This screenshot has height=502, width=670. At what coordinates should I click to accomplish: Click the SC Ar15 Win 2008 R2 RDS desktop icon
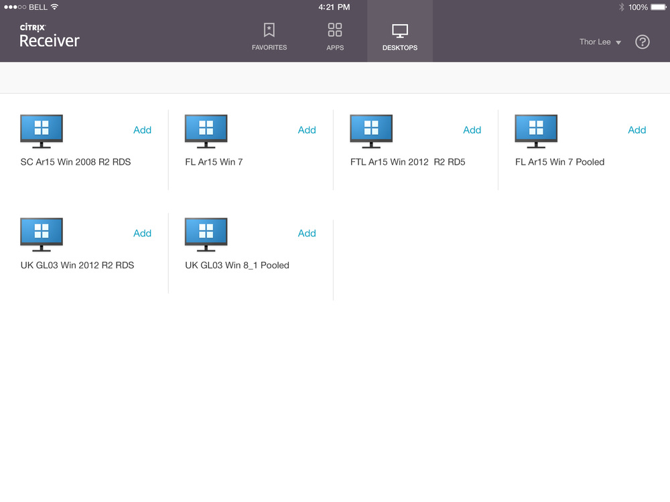pos(41,130)
